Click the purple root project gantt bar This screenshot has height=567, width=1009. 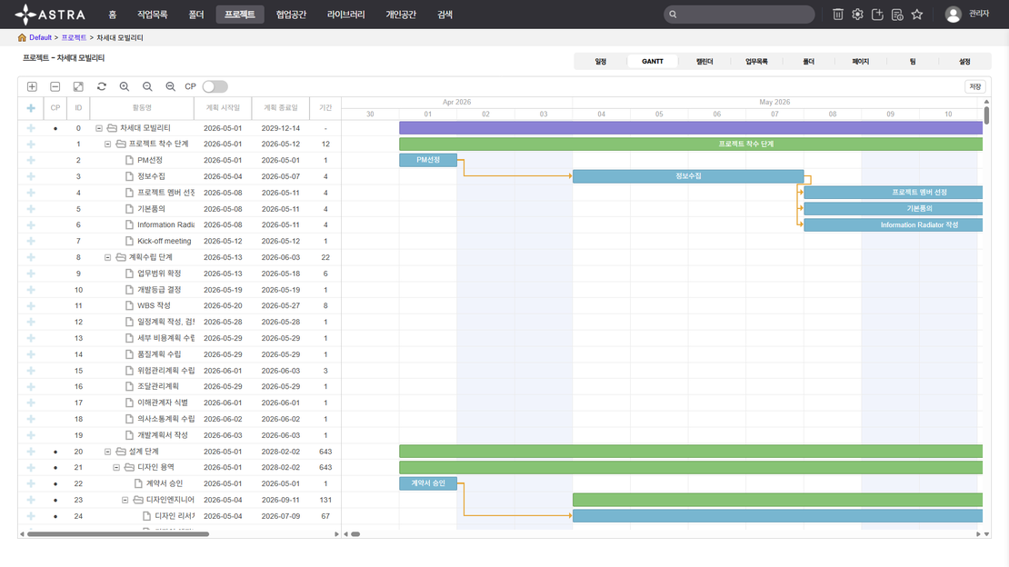(x=691, y=127)
